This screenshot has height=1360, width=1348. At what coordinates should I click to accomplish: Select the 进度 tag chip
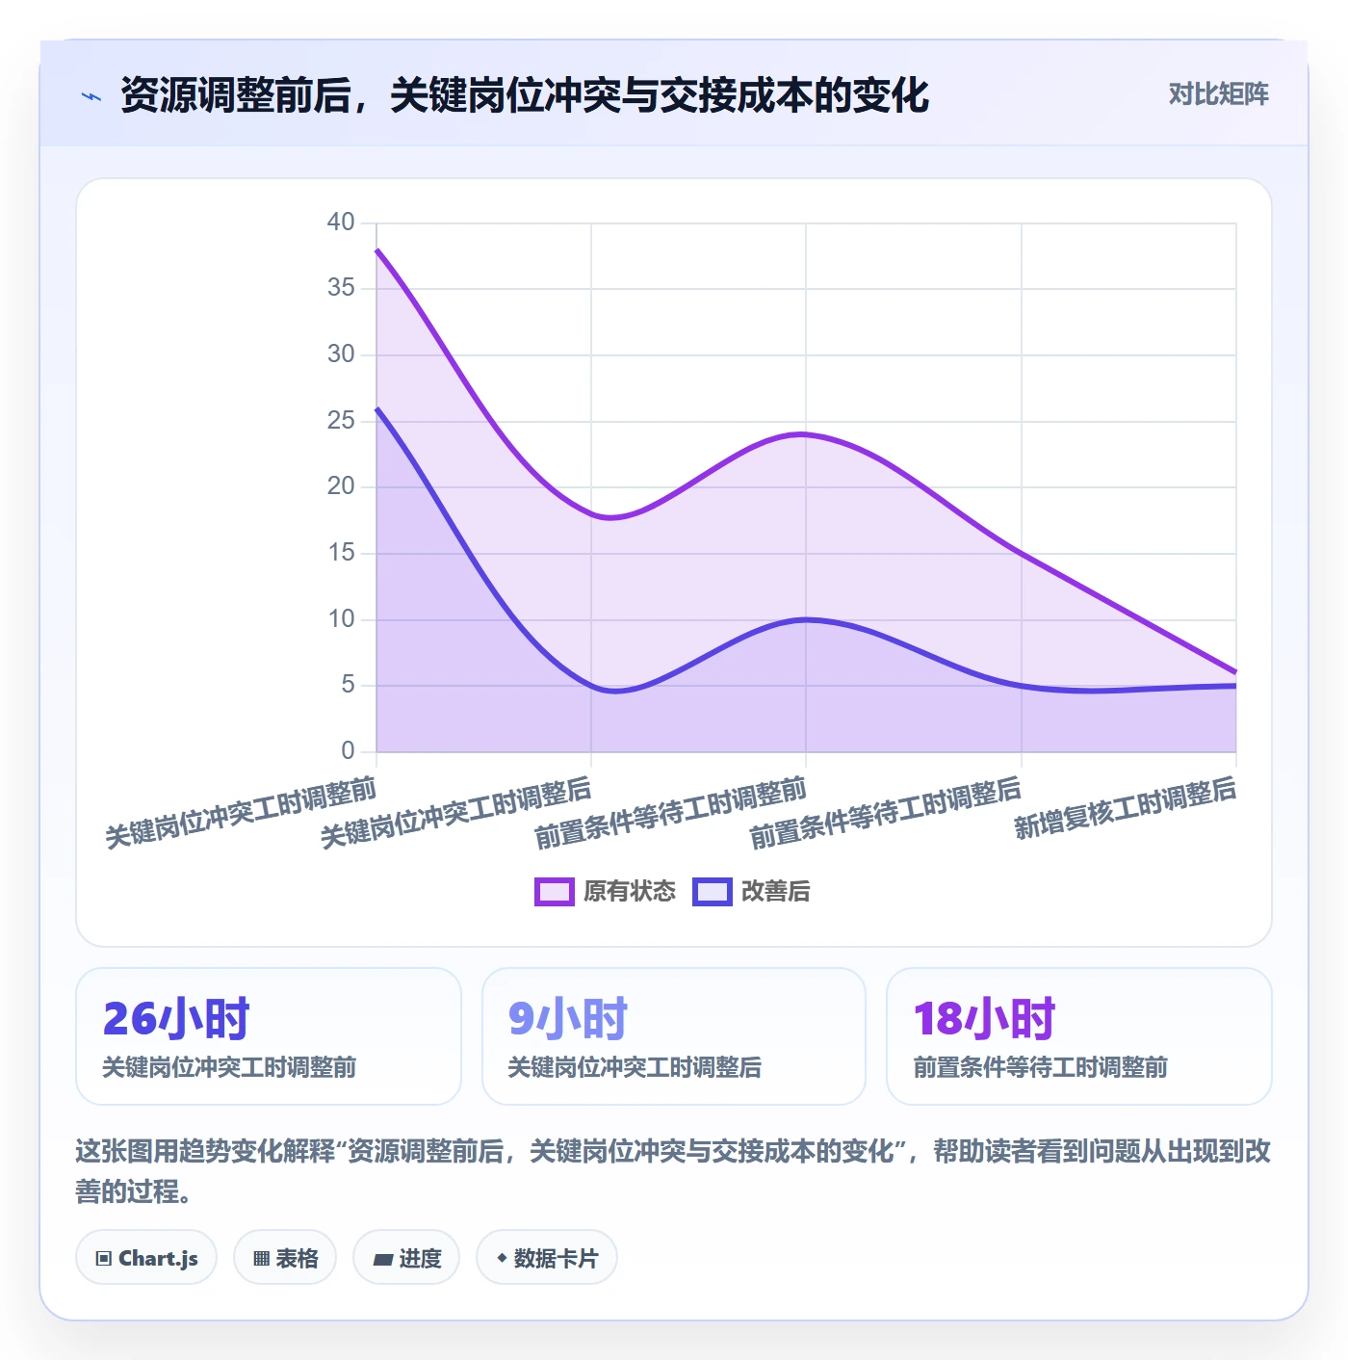pyautogui.click(x=406, y=1258)
